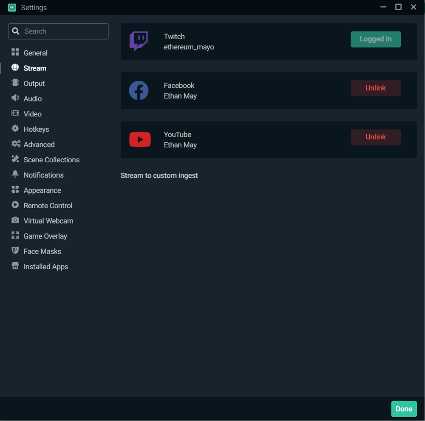Click the Output chip icon
The height and width of the screenshot is (421, 425).
pos(15,83)
